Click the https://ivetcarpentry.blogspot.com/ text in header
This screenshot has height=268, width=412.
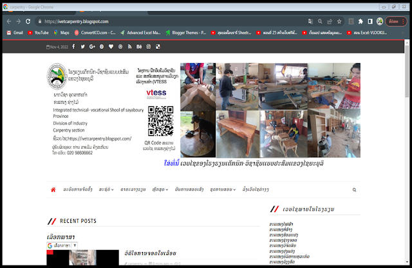point(100,139)
